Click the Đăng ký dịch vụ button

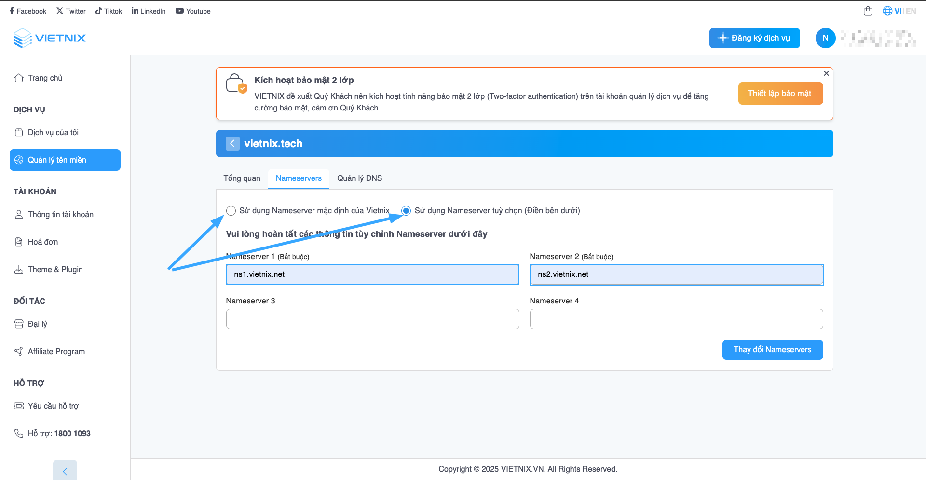754,38
